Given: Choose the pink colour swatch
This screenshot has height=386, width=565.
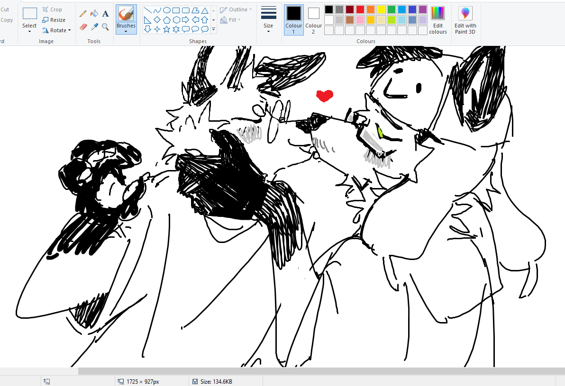Looking at the screenshot, I should [360, 20].
